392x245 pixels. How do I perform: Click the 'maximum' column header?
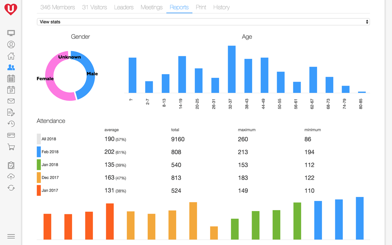(x=247, y=130)
